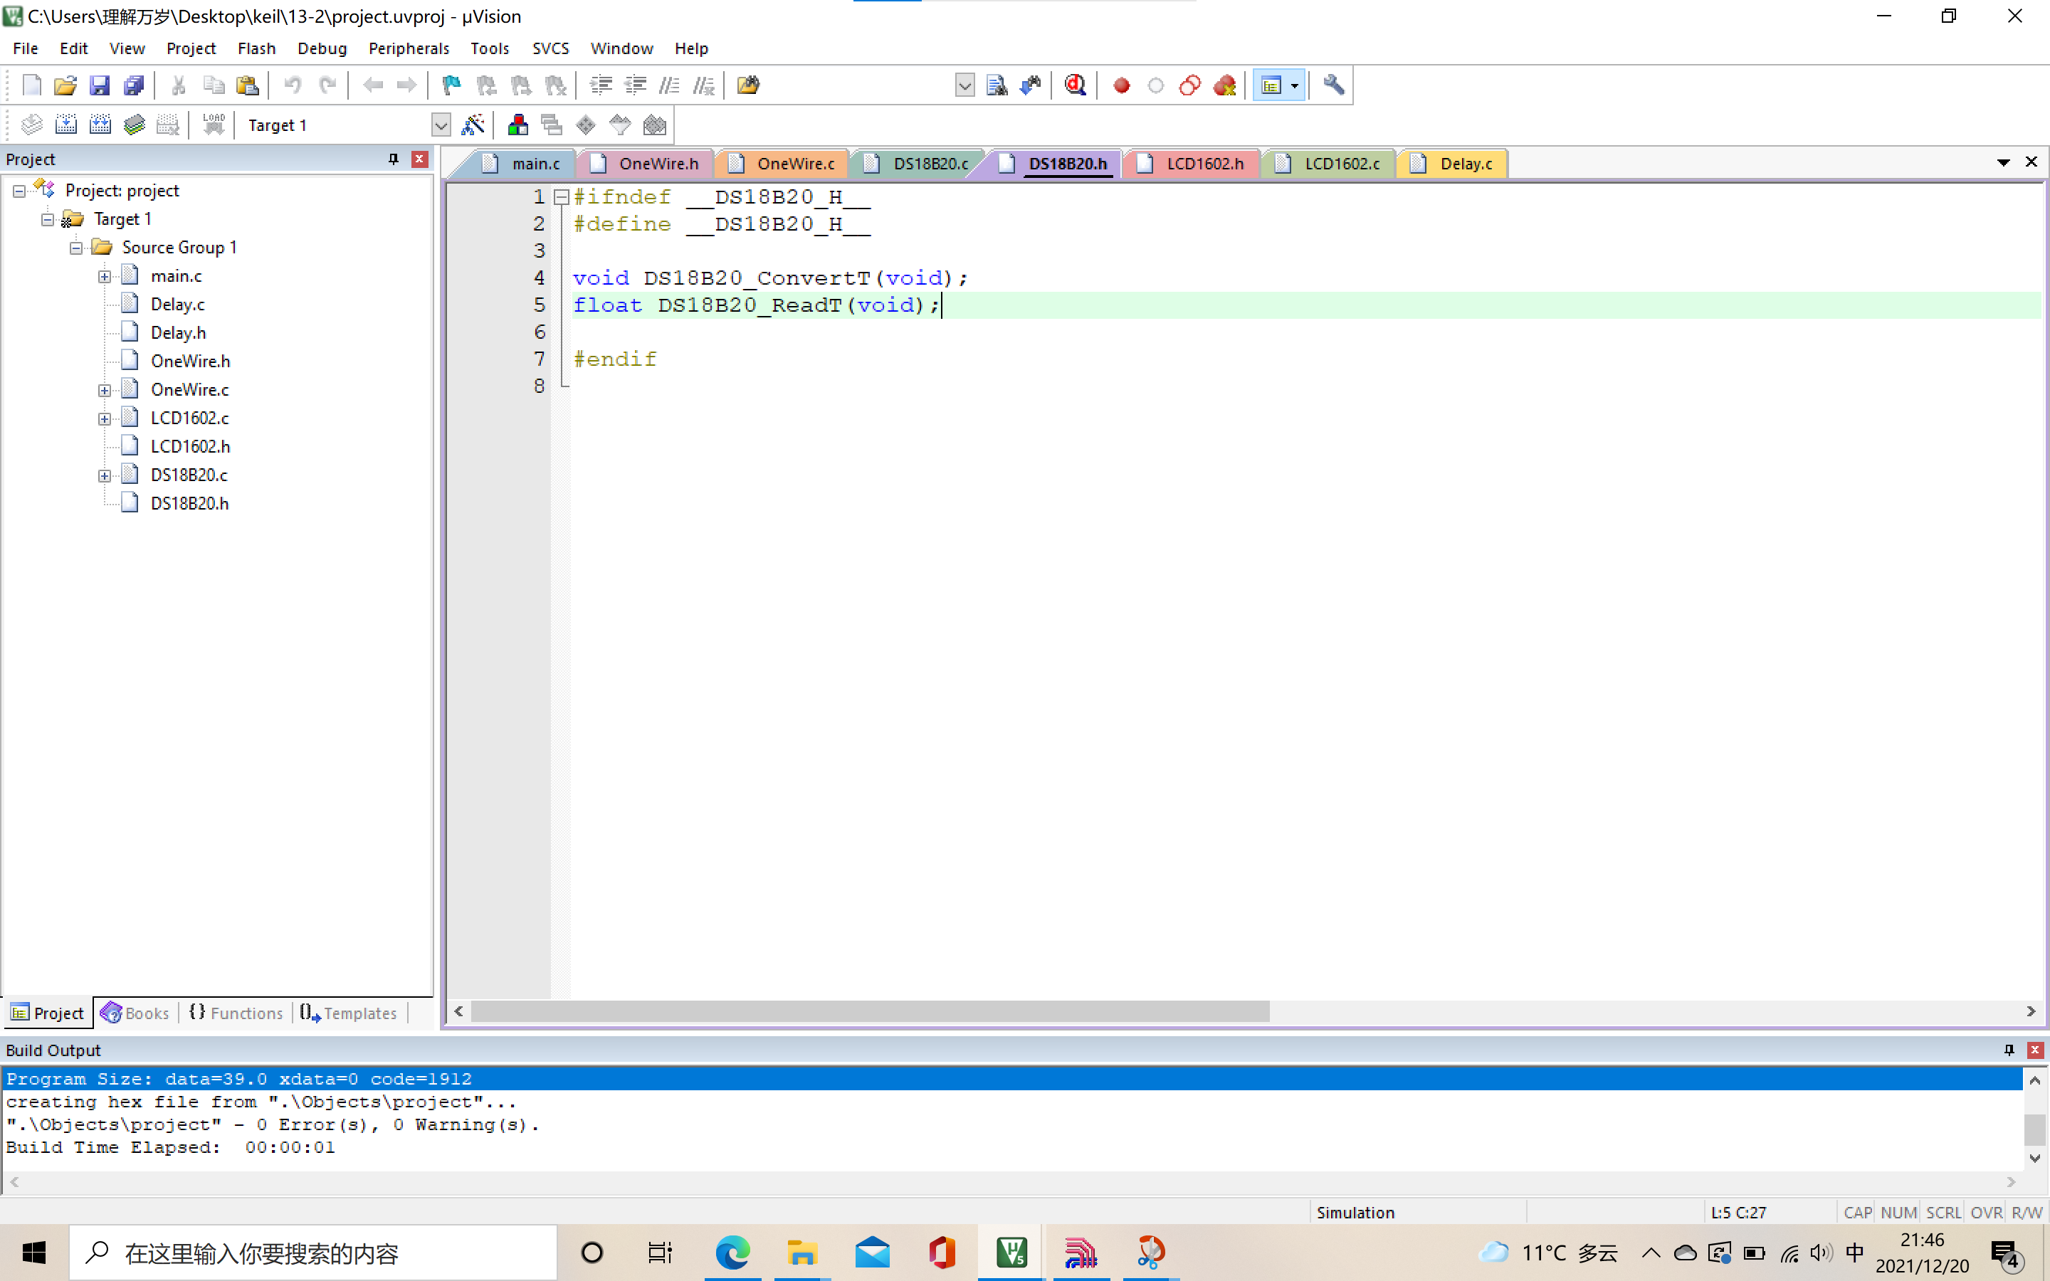Pin the Project panel
The height and width of the screenshot is (1281, 2050).
pyautogui.click(x=393, y=159)
